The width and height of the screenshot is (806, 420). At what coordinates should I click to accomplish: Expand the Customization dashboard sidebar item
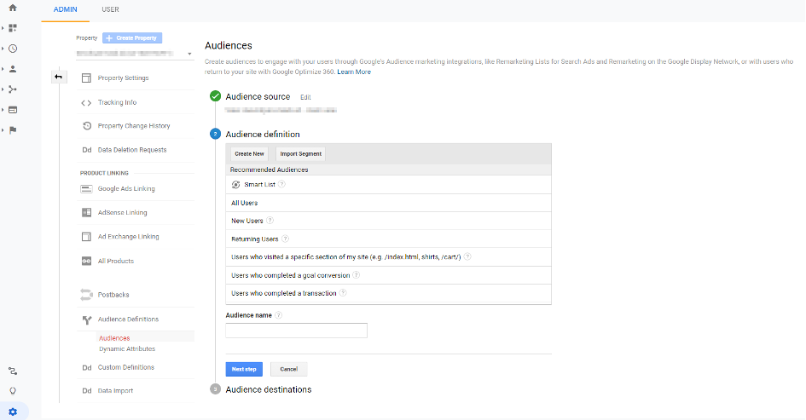tap(12, 28)
